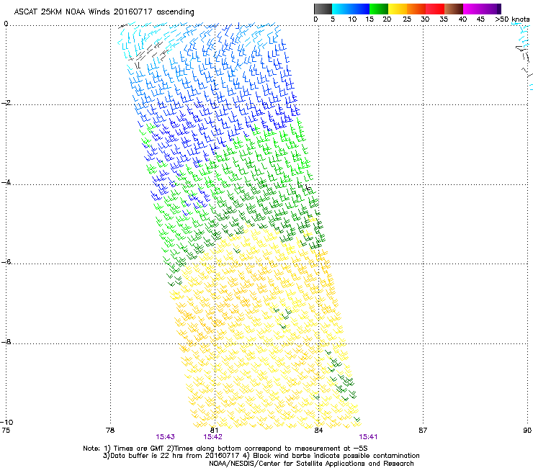Image resolution: width=533 pixels, height=468 pixels.
Task: Click the gray 0-5 knots color swatch
Action: pyautogui.click(x=323, y=9)
